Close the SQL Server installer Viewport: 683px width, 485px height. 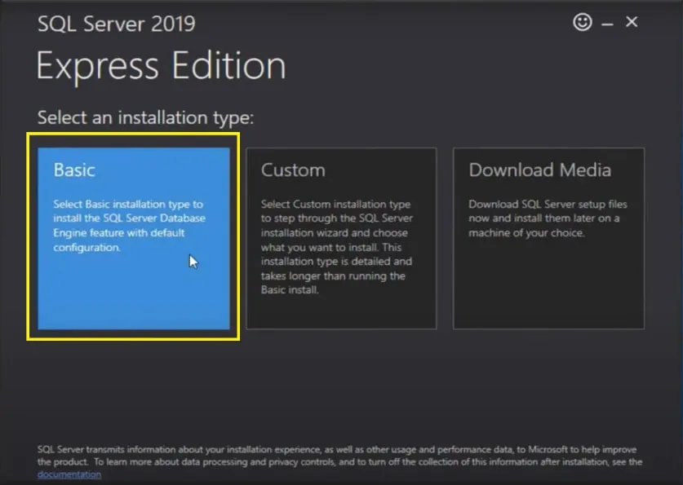(x=632, y=22)
